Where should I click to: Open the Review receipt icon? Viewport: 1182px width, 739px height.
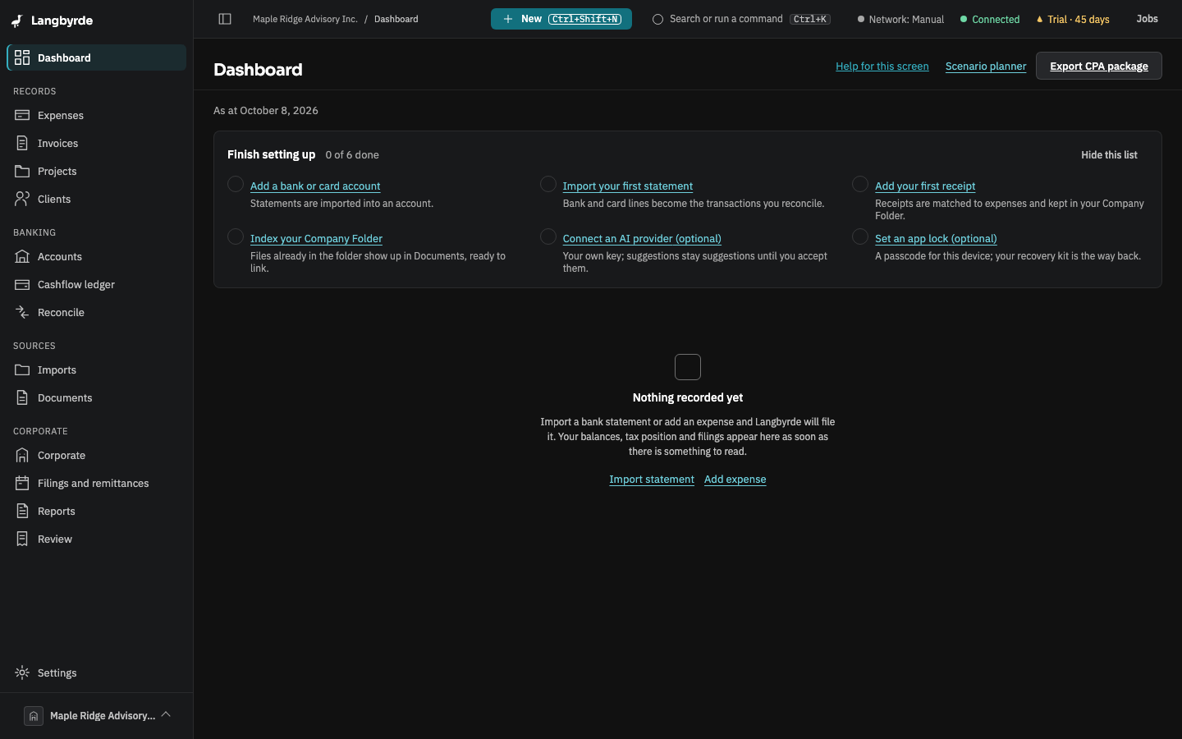(x=22, y=539)
